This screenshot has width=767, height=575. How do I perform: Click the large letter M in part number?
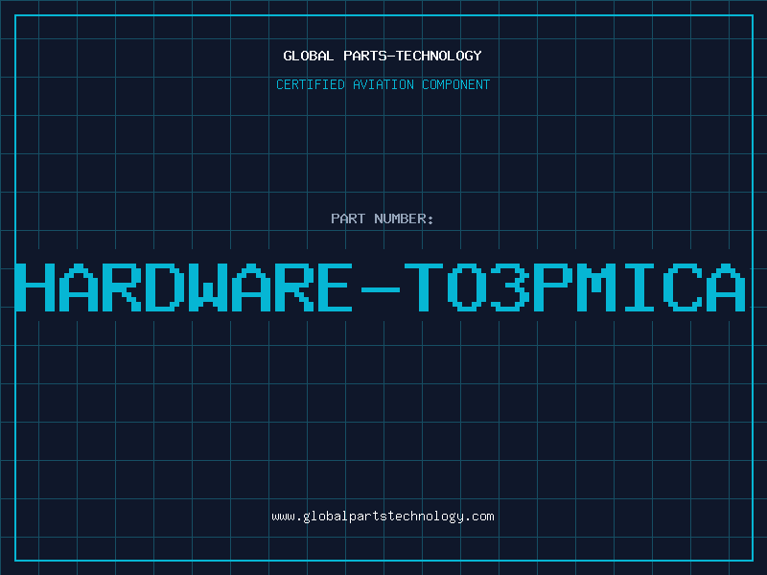pos(596,287)
